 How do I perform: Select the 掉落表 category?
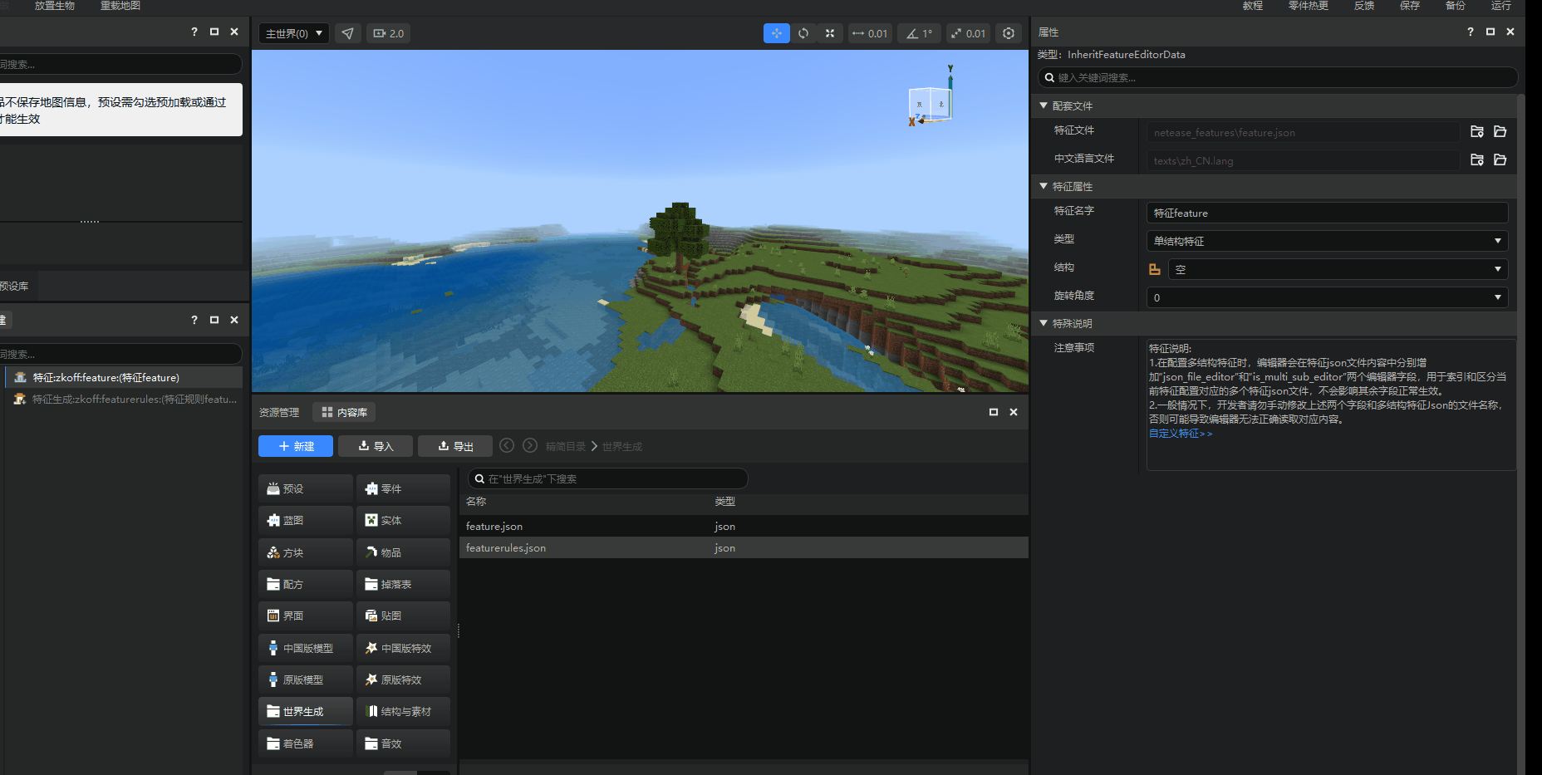[403, 584]
